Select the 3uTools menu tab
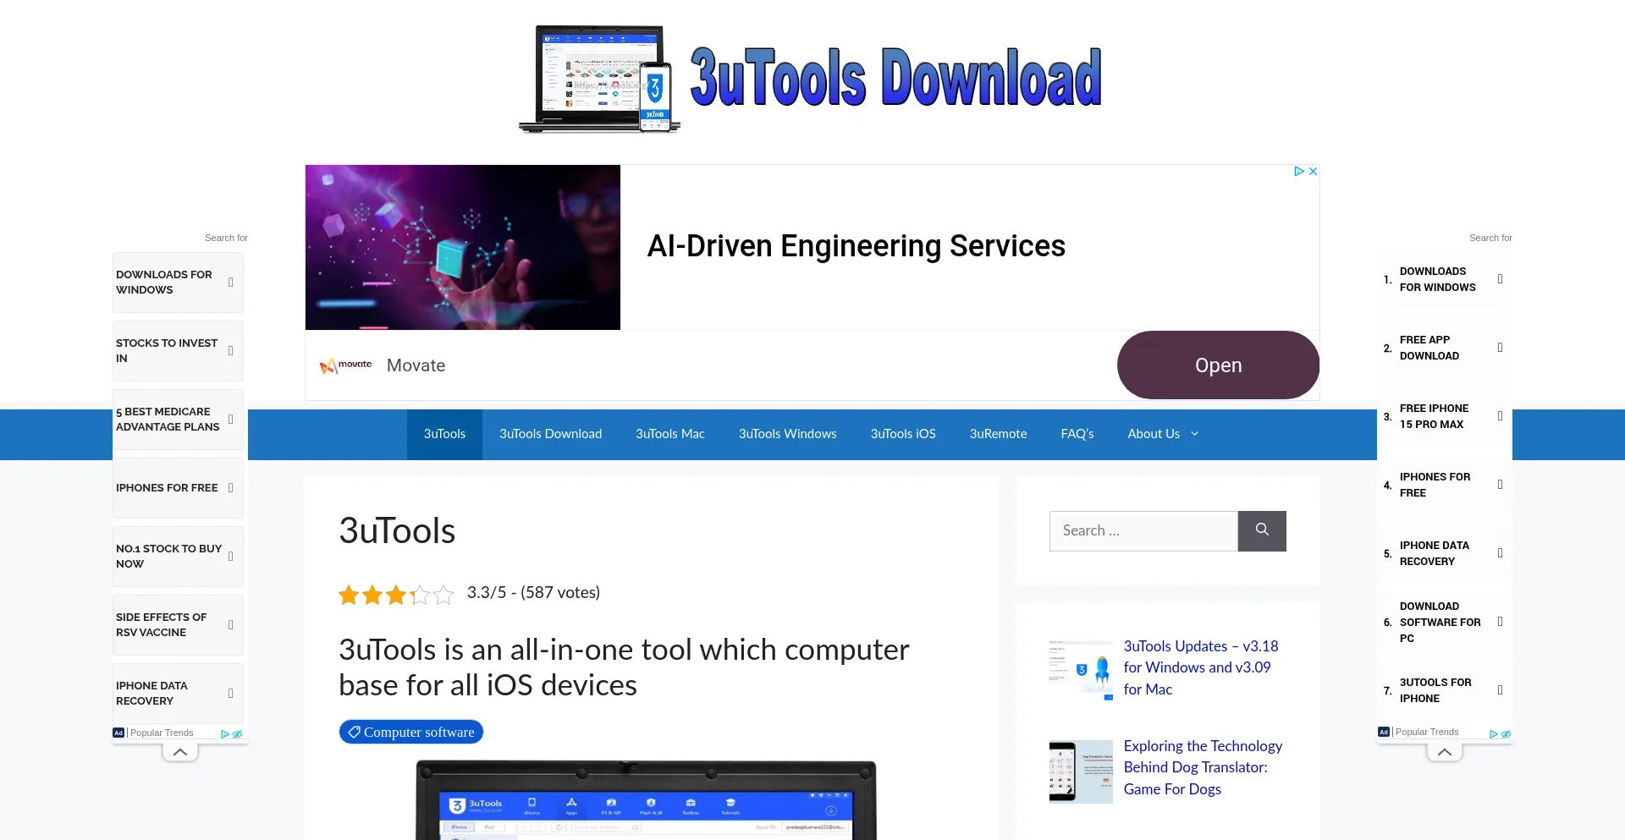Image resolution: width=1625 pixels, height=840 pixels. pyautogui.click(x=444, y=434)
